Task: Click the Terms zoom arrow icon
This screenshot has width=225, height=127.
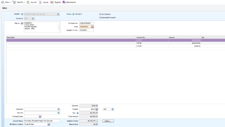Action: (73, 14)
